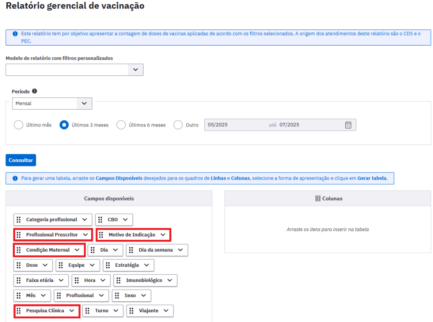Screen dimensions: 433x322
Task: Select the Últimos 6 meses radio option
Action: click(x=121, y=125)
